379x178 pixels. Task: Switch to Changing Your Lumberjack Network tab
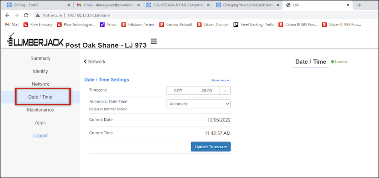[248, 5]
